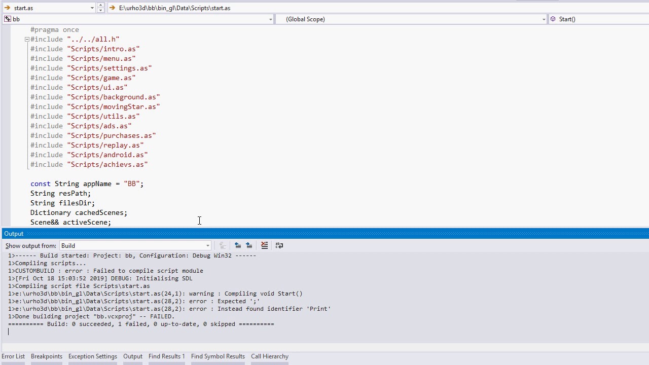Click the "Initialising SDL" debug line
This screenshot has width=649, height=365.
[100, 278]
